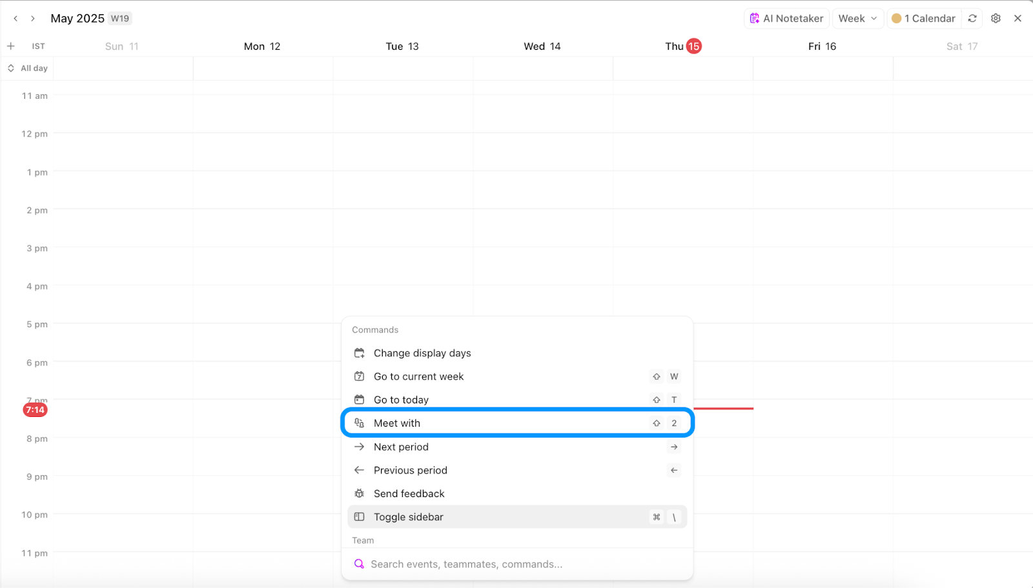Click the calendar refresh sync icon

coord(972,18)
